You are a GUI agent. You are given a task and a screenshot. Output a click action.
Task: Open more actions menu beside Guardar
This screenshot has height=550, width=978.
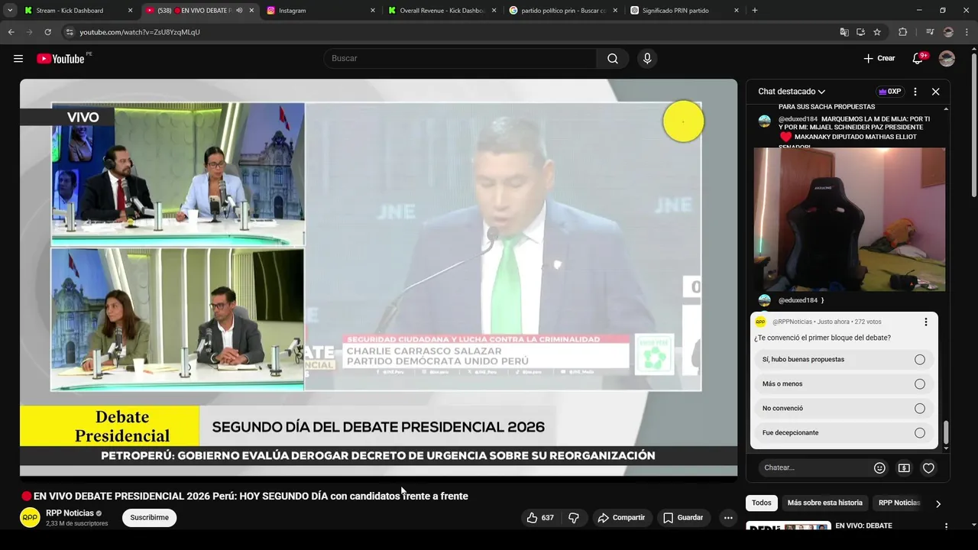point(728,518)
